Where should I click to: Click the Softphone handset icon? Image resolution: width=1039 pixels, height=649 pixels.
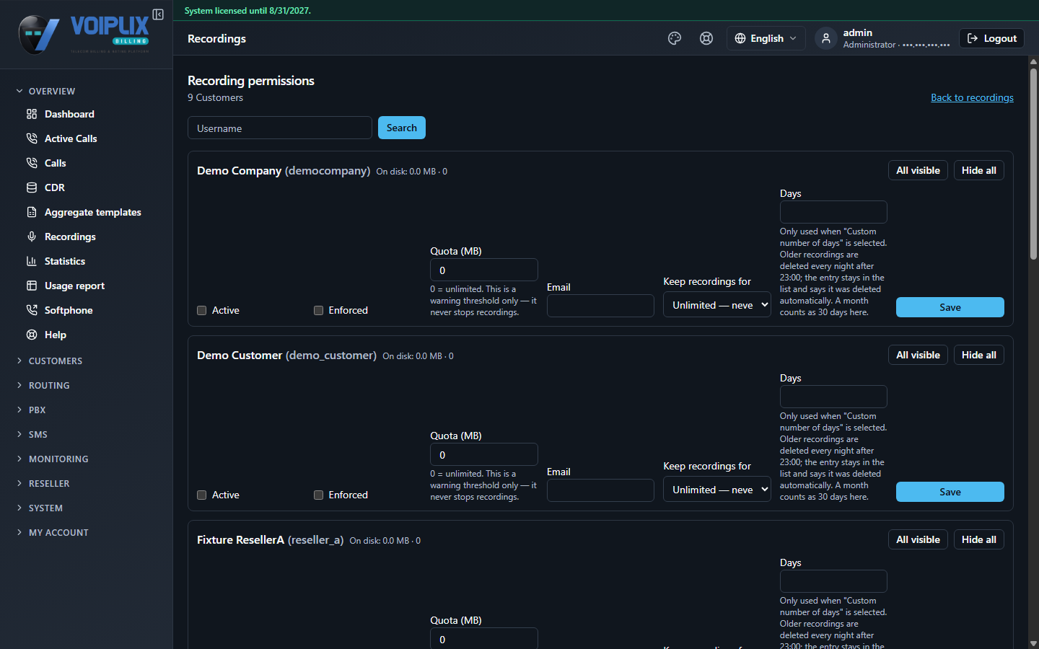pos(32,310)
